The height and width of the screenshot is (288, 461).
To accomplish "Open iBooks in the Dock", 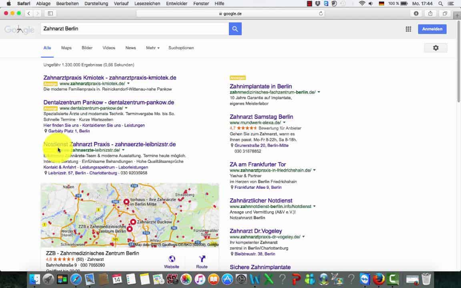I will click(214, 279).
